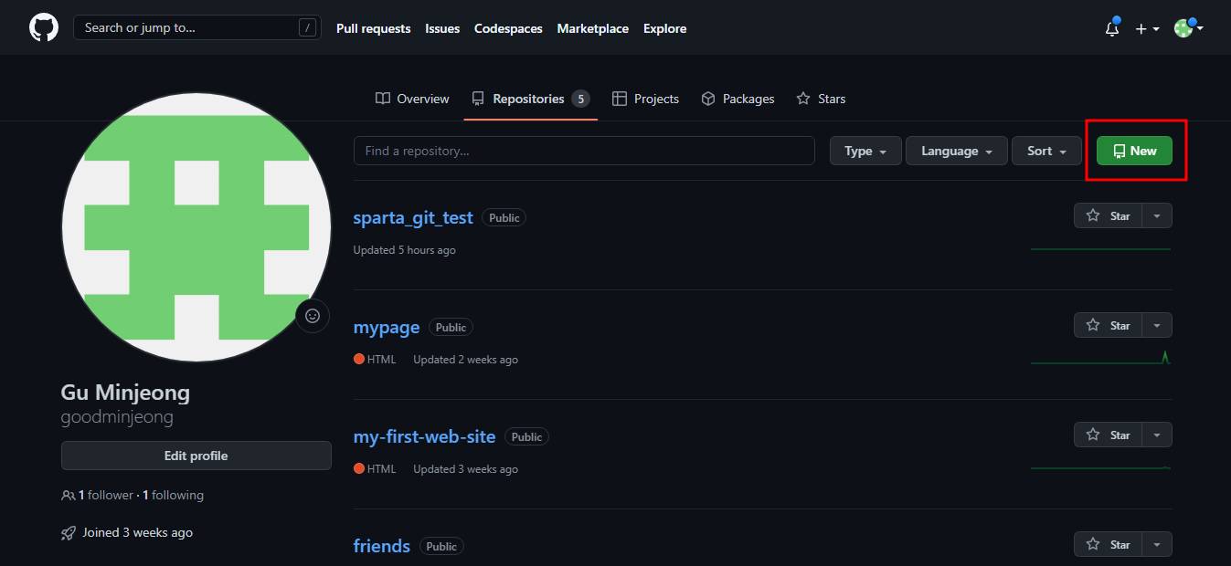
Task: Open the friends repository link
Action: pos(382,546)
